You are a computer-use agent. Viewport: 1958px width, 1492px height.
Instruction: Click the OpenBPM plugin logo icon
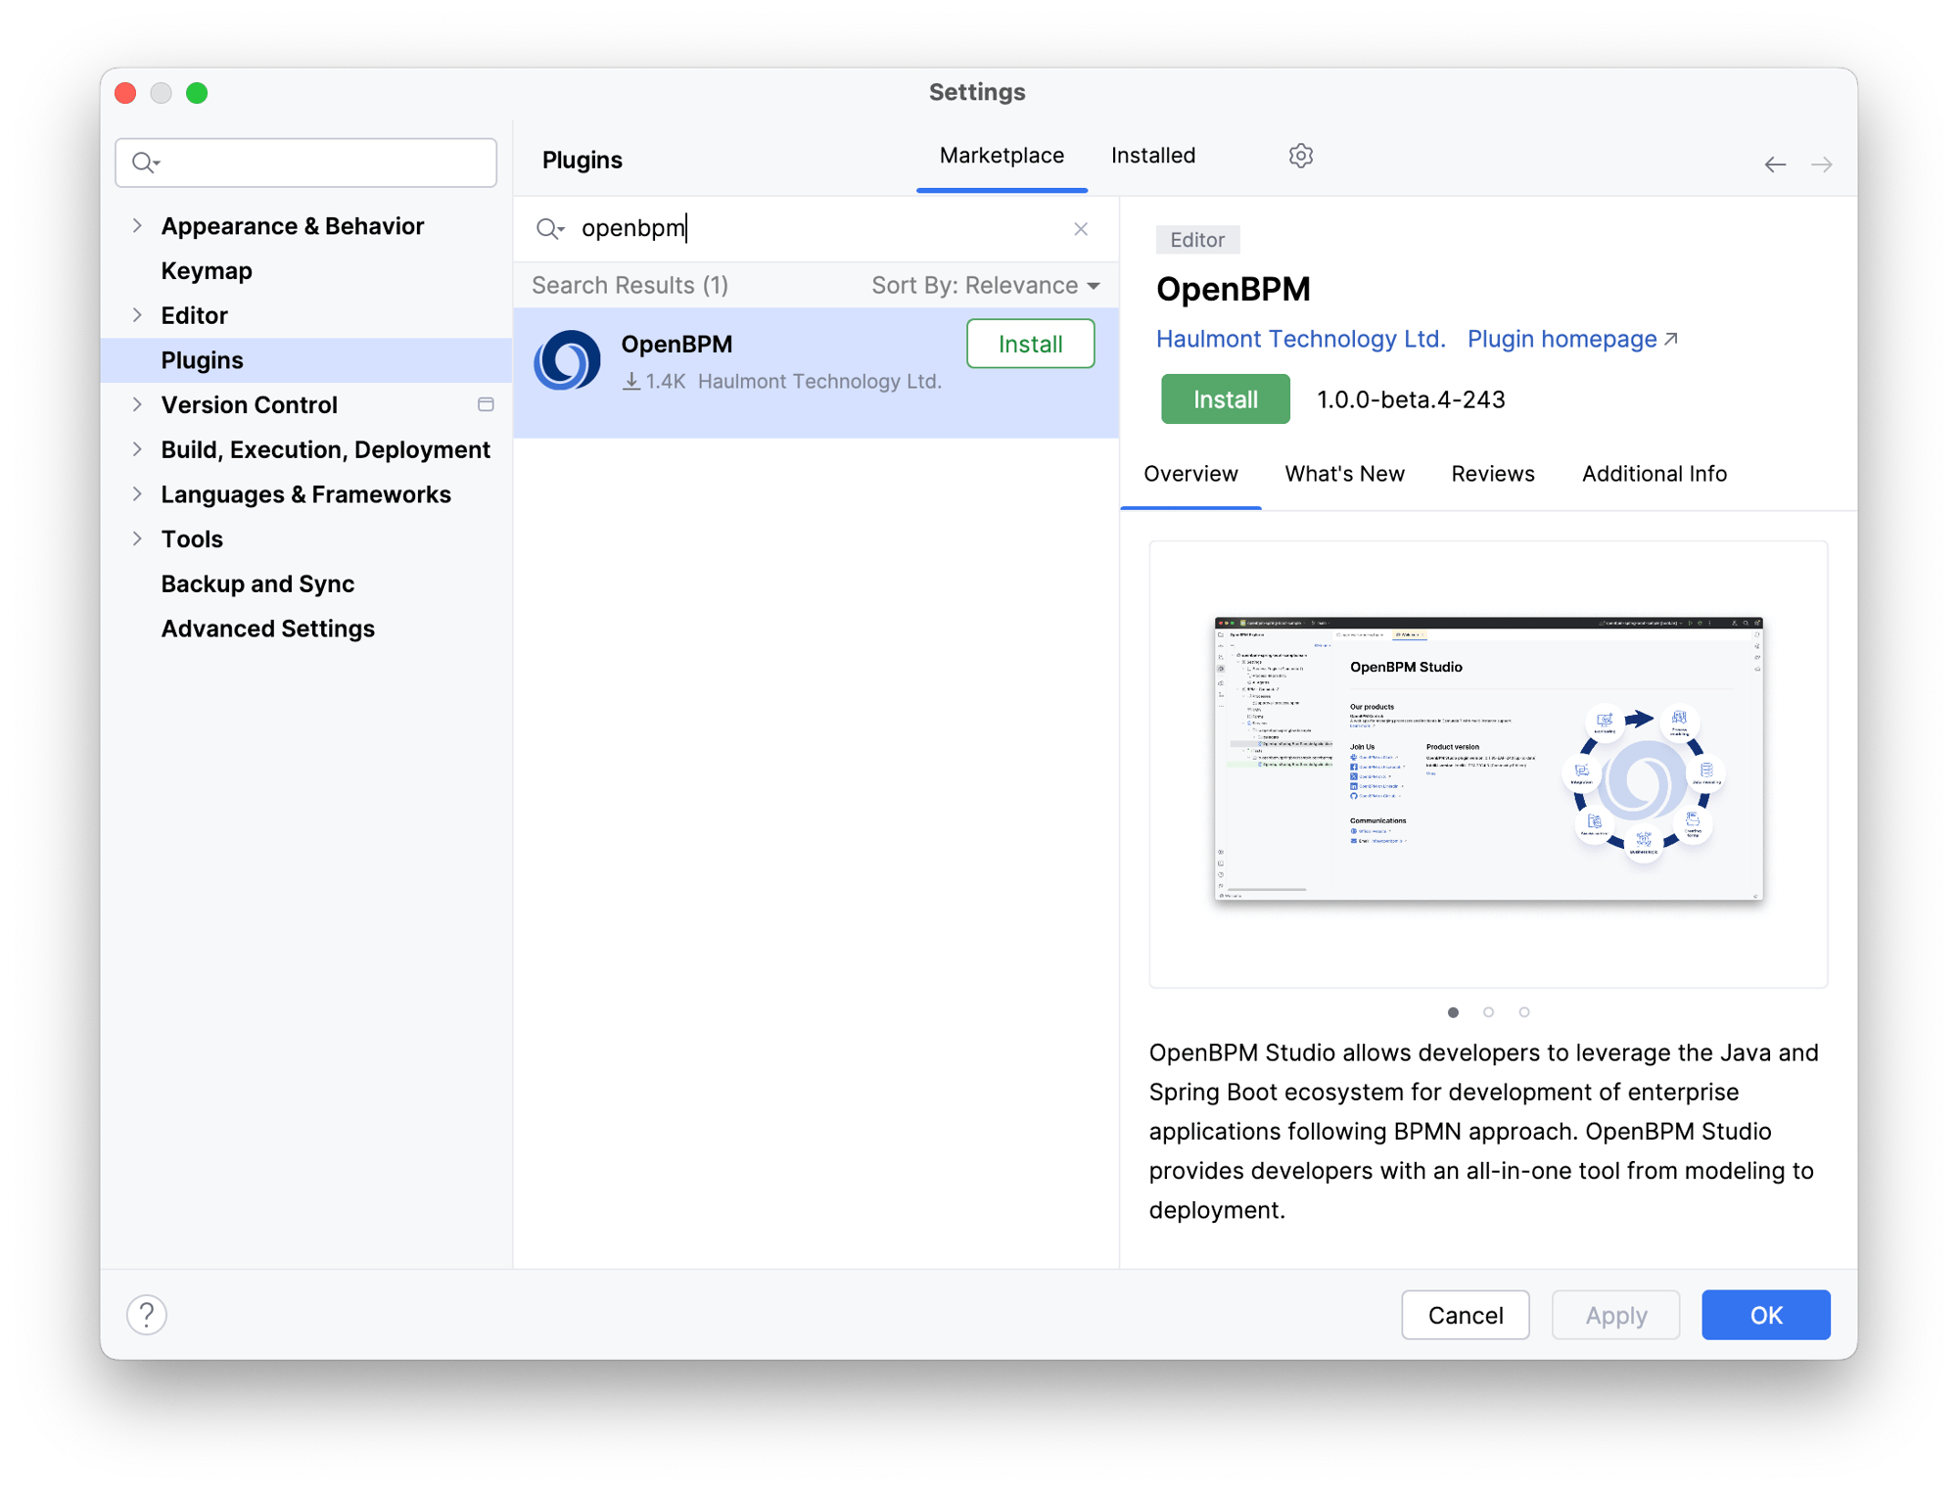click(x=568, y=360)
